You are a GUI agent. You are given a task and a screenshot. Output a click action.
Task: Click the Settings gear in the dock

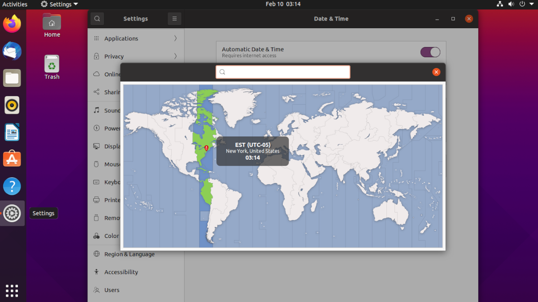click(x=12, y=213)
